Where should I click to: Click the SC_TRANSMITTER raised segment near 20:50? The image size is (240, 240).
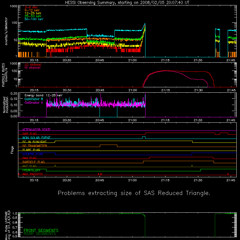(109, 145)
